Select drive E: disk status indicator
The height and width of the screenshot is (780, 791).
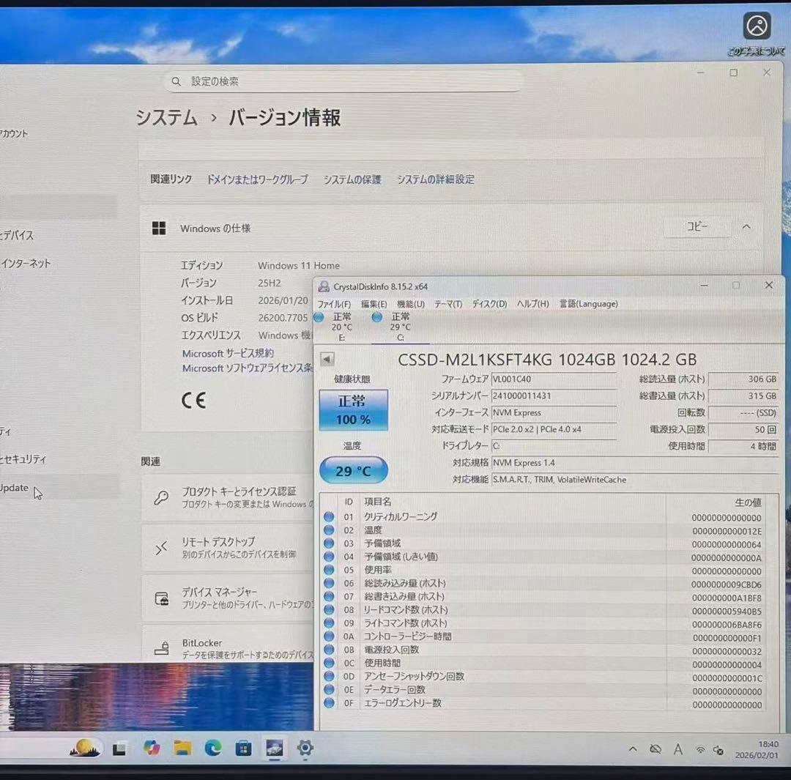[x=335, y=326]
